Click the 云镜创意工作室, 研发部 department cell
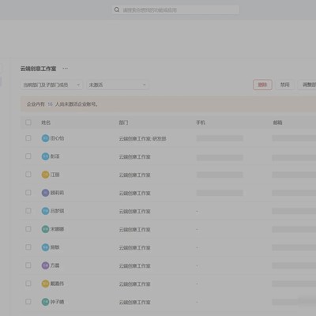This screenshot has width=316, height=316. pyautogui.click(x=142, y=138)
